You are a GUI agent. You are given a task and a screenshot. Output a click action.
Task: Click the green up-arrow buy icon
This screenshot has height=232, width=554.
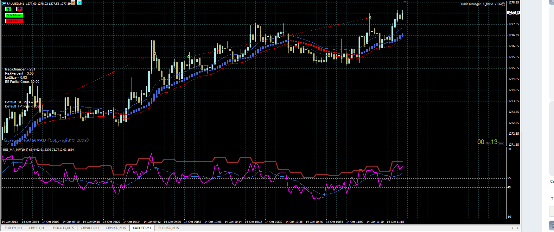click(8, 9)
